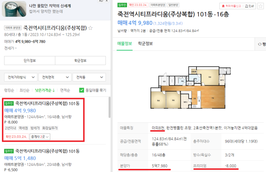Close the ad banner with the X

107,1
